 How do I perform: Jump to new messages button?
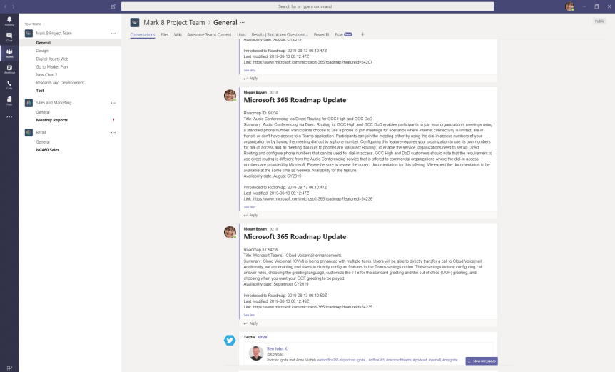coord(482,361)
